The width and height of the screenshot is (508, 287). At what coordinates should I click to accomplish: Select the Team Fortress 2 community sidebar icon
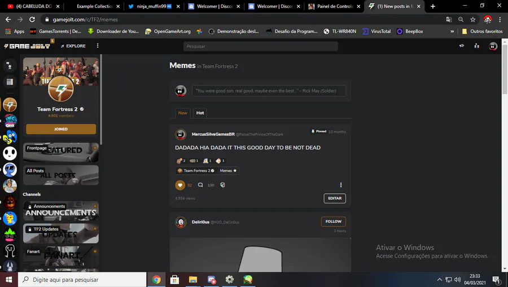[10, 105]
